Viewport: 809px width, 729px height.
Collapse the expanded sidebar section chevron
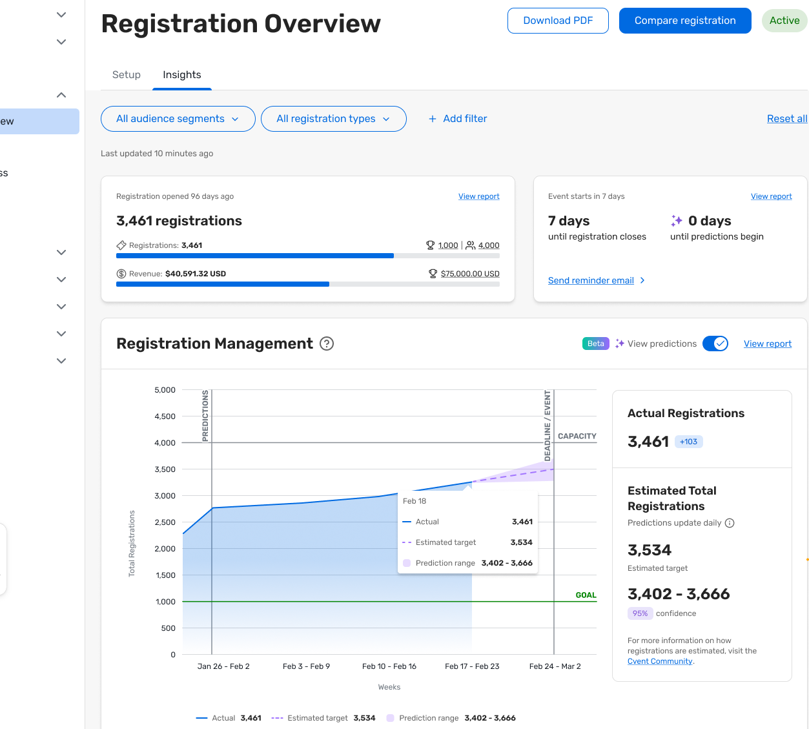click(61, 95)
